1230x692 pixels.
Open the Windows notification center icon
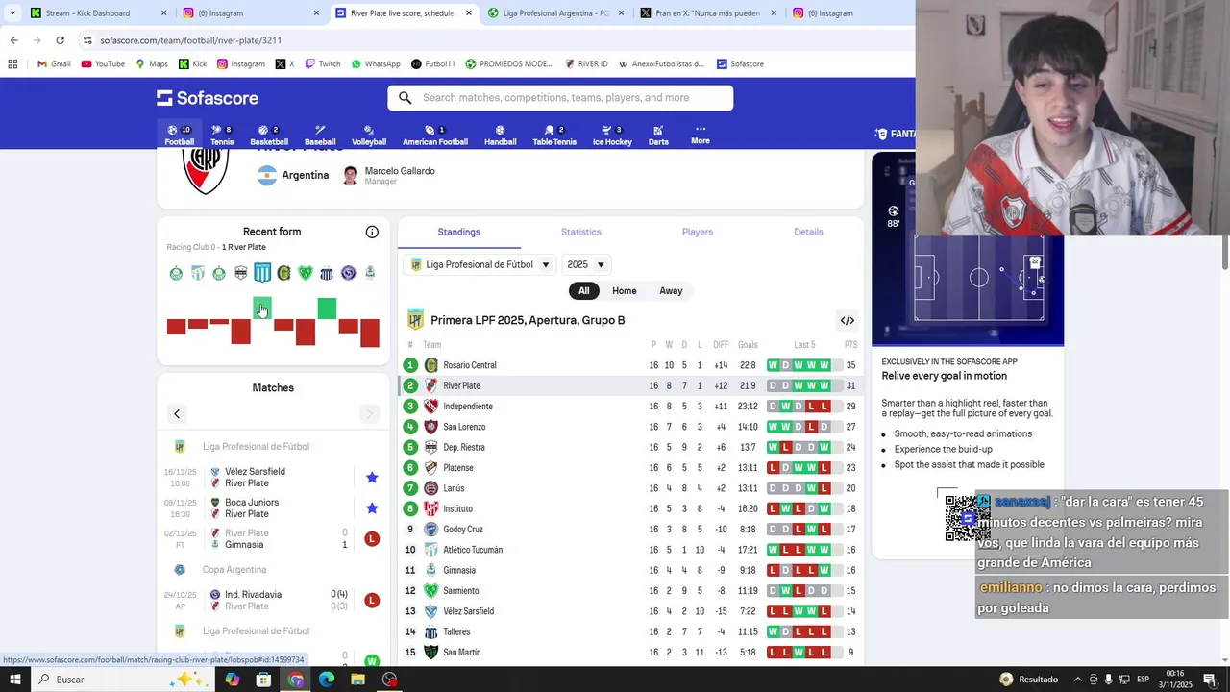[1210, 680]
